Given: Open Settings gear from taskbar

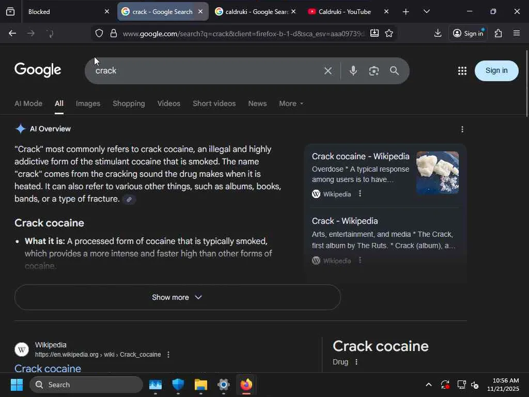Looking at the screenshot, I should point(223,385).
